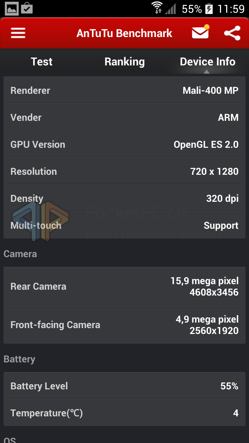This screenshot has width=249, height=443.
Task: Select the GPU Version row
Action: pyautogui.click(x=124, y=144)
